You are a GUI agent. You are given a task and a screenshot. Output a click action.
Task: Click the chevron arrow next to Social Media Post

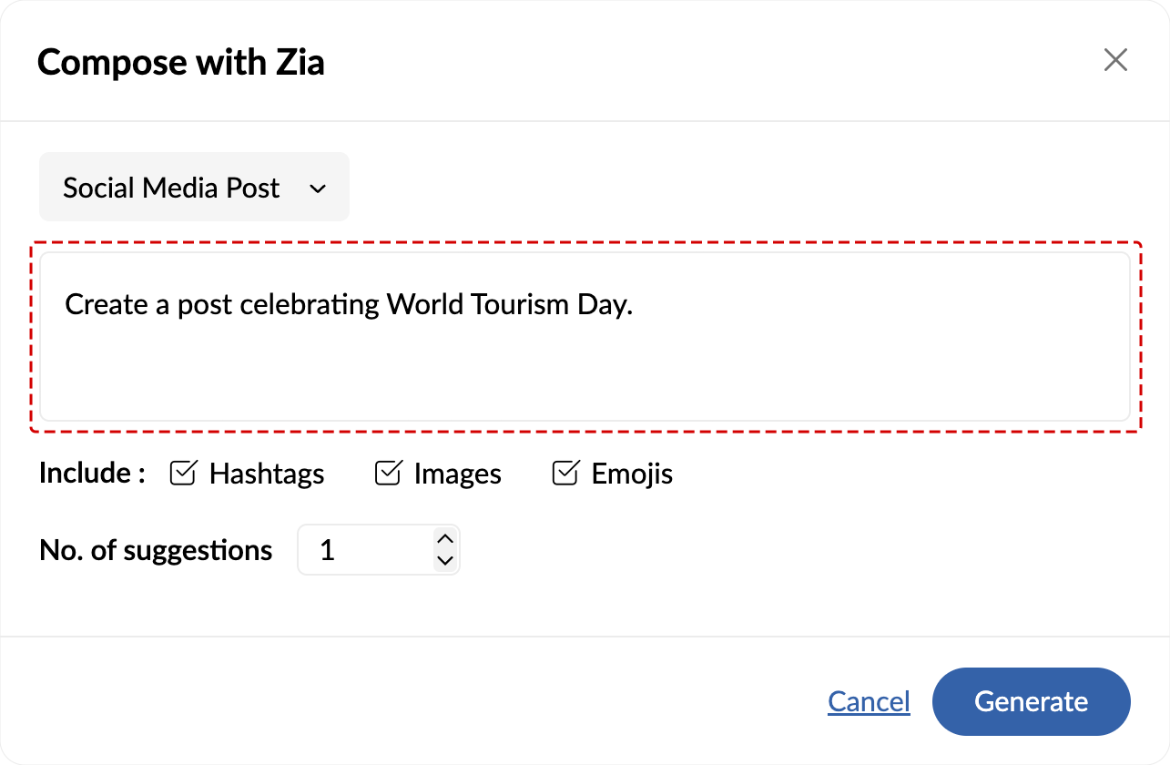(318, 189)
